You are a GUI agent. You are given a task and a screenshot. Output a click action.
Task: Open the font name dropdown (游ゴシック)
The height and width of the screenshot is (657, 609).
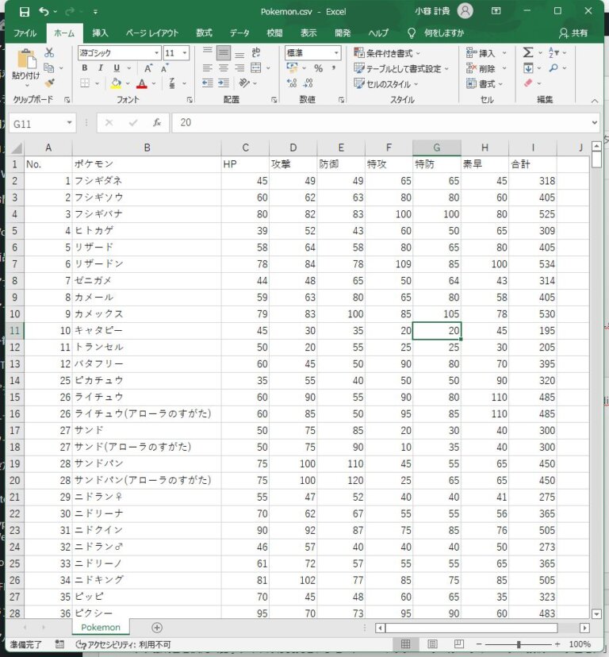pyautogui.click(x=157, y=53)
